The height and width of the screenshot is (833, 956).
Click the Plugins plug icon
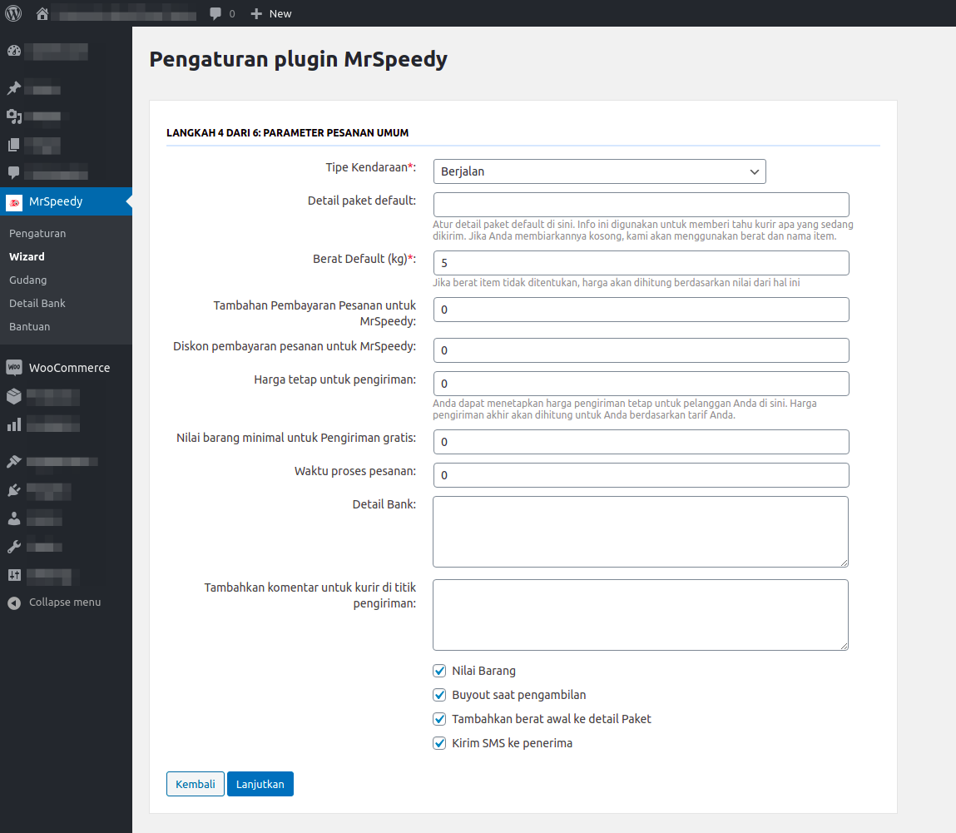13,489
